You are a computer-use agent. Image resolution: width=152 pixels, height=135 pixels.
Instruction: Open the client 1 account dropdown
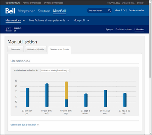(120, 10)
